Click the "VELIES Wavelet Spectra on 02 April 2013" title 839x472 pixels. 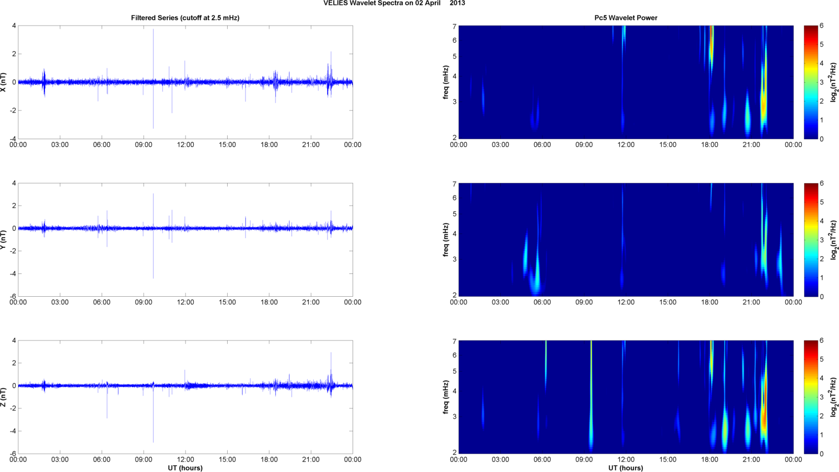[x=394, y=3]
